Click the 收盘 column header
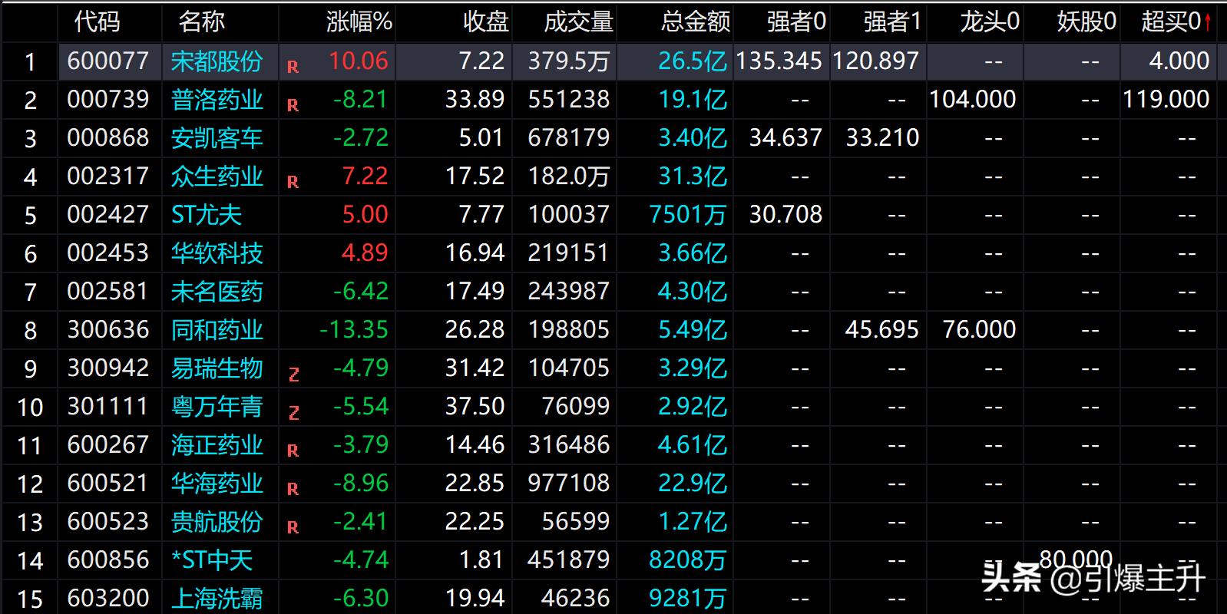This screenshot has width=1227, height=614. point(486,21)
